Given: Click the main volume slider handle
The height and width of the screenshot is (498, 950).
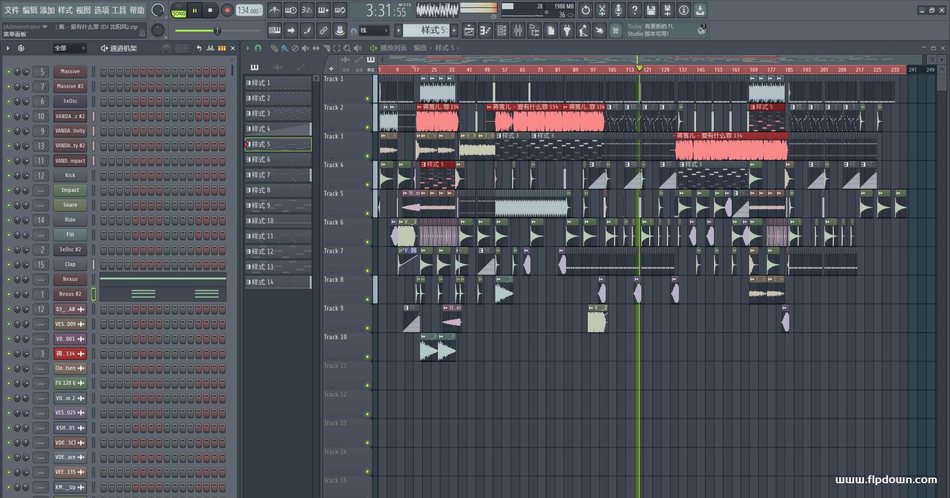Looking at the screenshot, I should (x=217, y=31).
